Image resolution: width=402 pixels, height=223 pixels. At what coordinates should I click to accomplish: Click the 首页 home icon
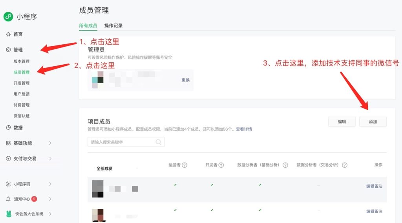tap(8, 34)
